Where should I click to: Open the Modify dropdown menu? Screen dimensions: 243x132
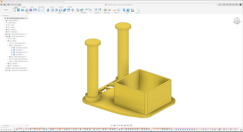click(x=60, y=13)
